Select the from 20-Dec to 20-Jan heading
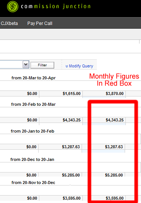The width and height of the screenshot is (141, 203). 32,159
